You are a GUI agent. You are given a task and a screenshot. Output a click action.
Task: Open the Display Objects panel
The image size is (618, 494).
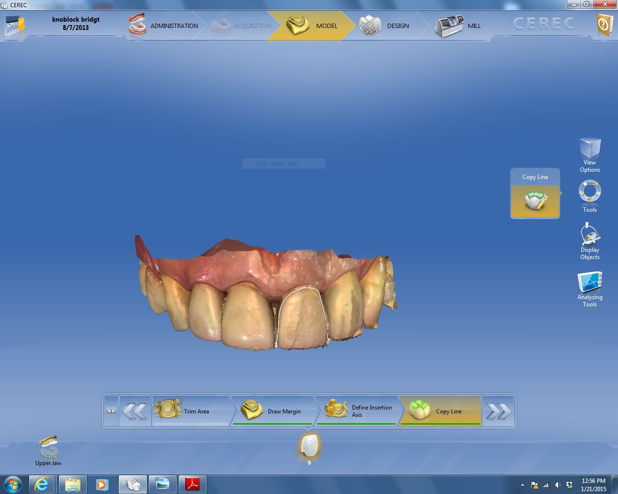click(x=590, y=235)
